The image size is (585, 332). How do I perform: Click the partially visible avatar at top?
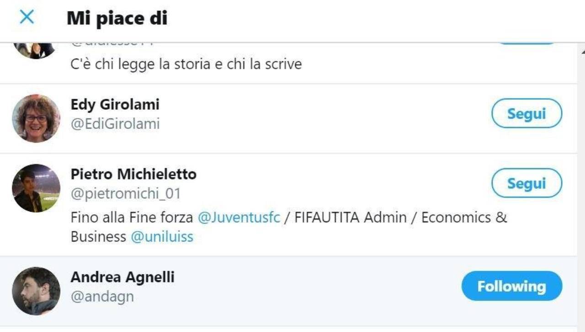click(34, 49)
